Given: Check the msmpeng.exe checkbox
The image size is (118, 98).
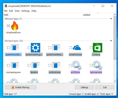Looking at the screenshot, I should coord(8,65).
